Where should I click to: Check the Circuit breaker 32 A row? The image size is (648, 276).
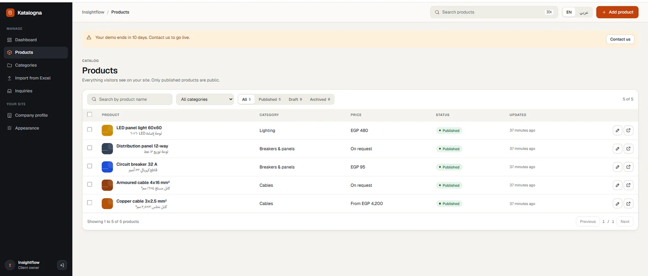(90, 166)
